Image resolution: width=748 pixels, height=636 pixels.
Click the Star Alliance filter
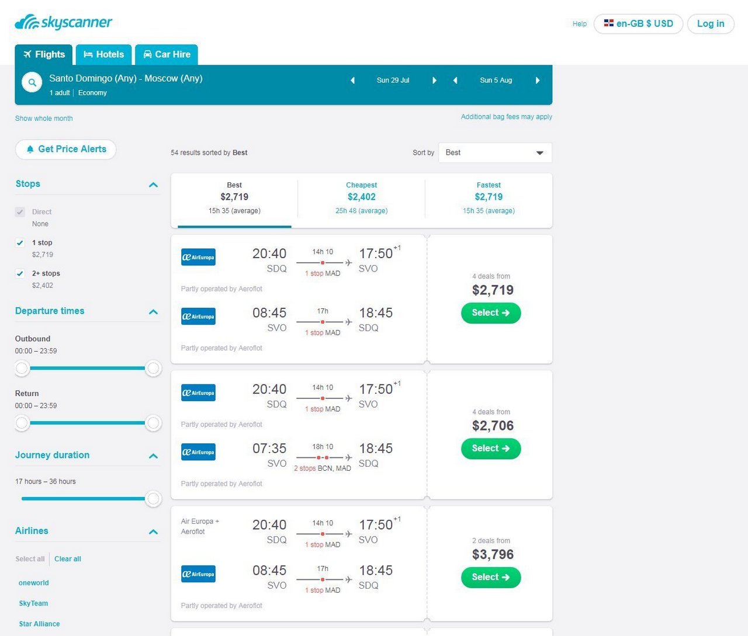pyautogui.click(x=39, y=624)
